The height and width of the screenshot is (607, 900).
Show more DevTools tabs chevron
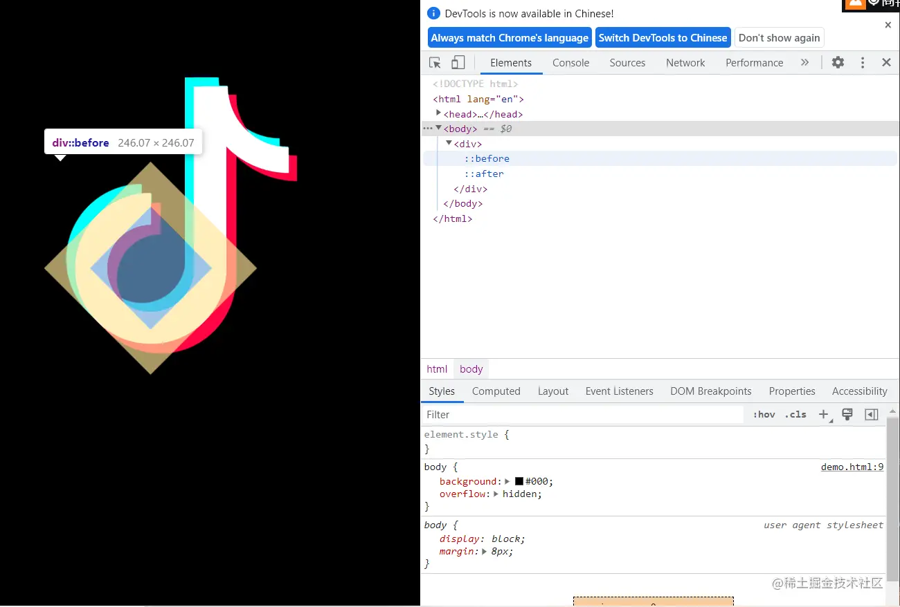[x=804, y=62]
